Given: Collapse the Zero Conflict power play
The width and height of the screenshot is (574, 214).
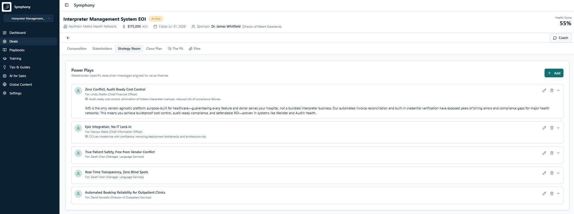Looking at the screenshot, I should pos(558,91).
